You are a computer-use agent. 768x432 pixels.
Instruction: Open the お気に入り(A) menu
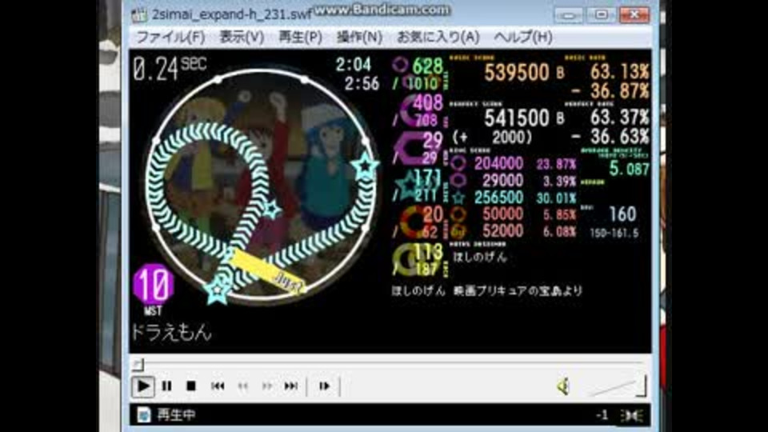[x=438, y=38]
